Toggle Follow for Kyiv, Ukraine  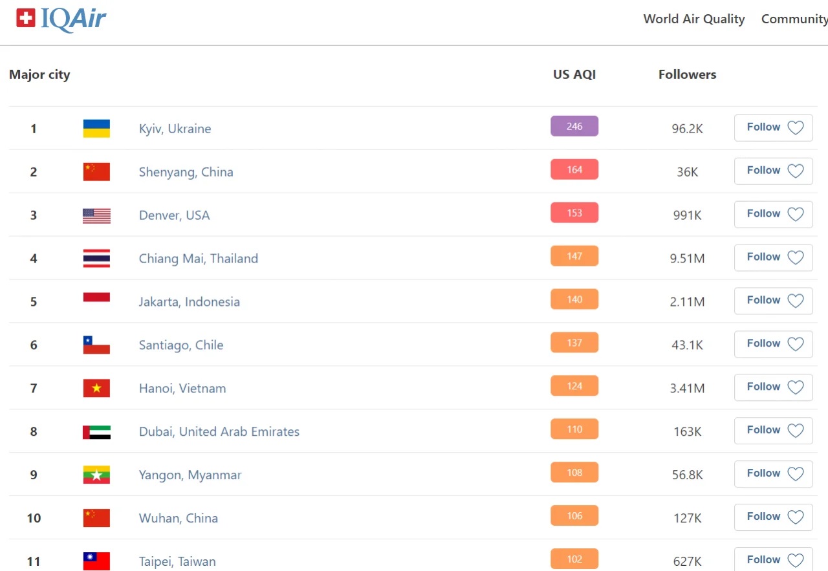coord(773,128)
